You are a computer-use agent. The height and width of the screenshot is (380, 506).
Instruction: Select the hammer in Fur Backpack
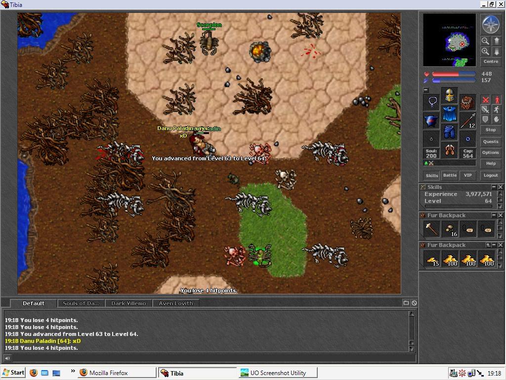pyautogui.click(x=431, y=229)
